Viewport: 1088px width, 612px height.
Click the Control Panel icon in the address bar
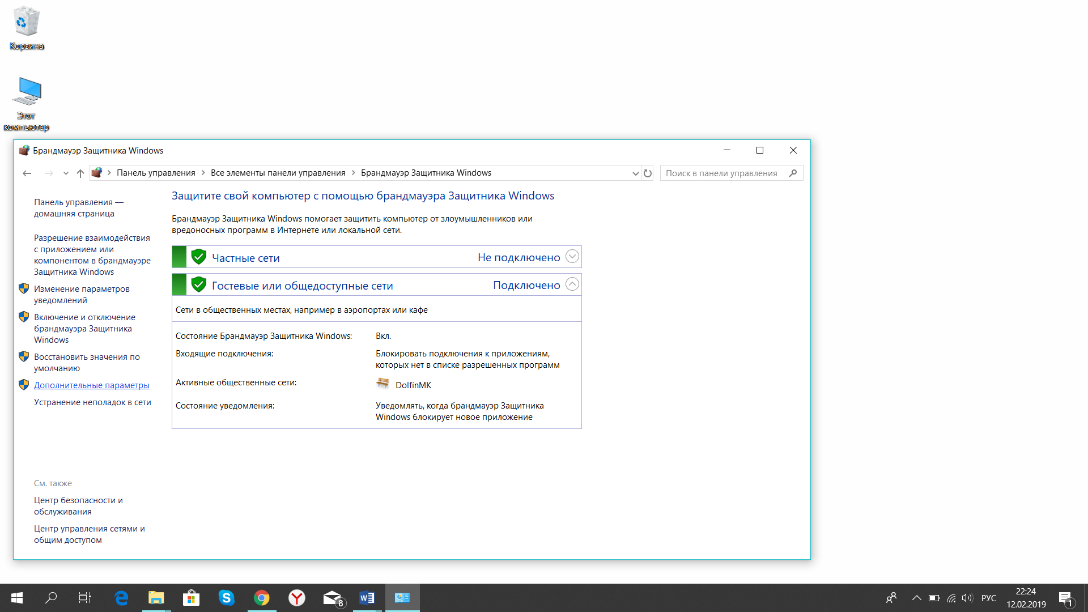(97, 173)
